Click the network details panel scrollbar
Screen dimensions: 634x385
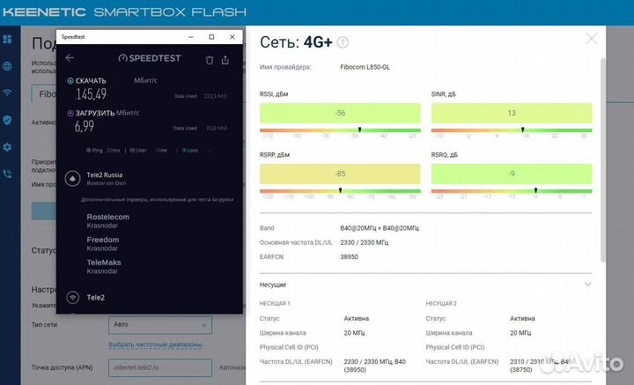pos(602,159)
